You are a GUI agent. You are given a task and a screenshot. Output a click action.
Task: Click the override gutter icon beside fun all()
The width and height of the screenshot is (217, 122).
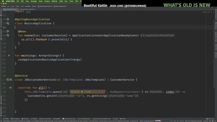point(11,87)
